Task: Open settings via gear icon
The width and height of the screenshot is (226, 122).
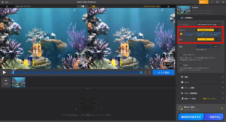Action: [x=3, y=2]
